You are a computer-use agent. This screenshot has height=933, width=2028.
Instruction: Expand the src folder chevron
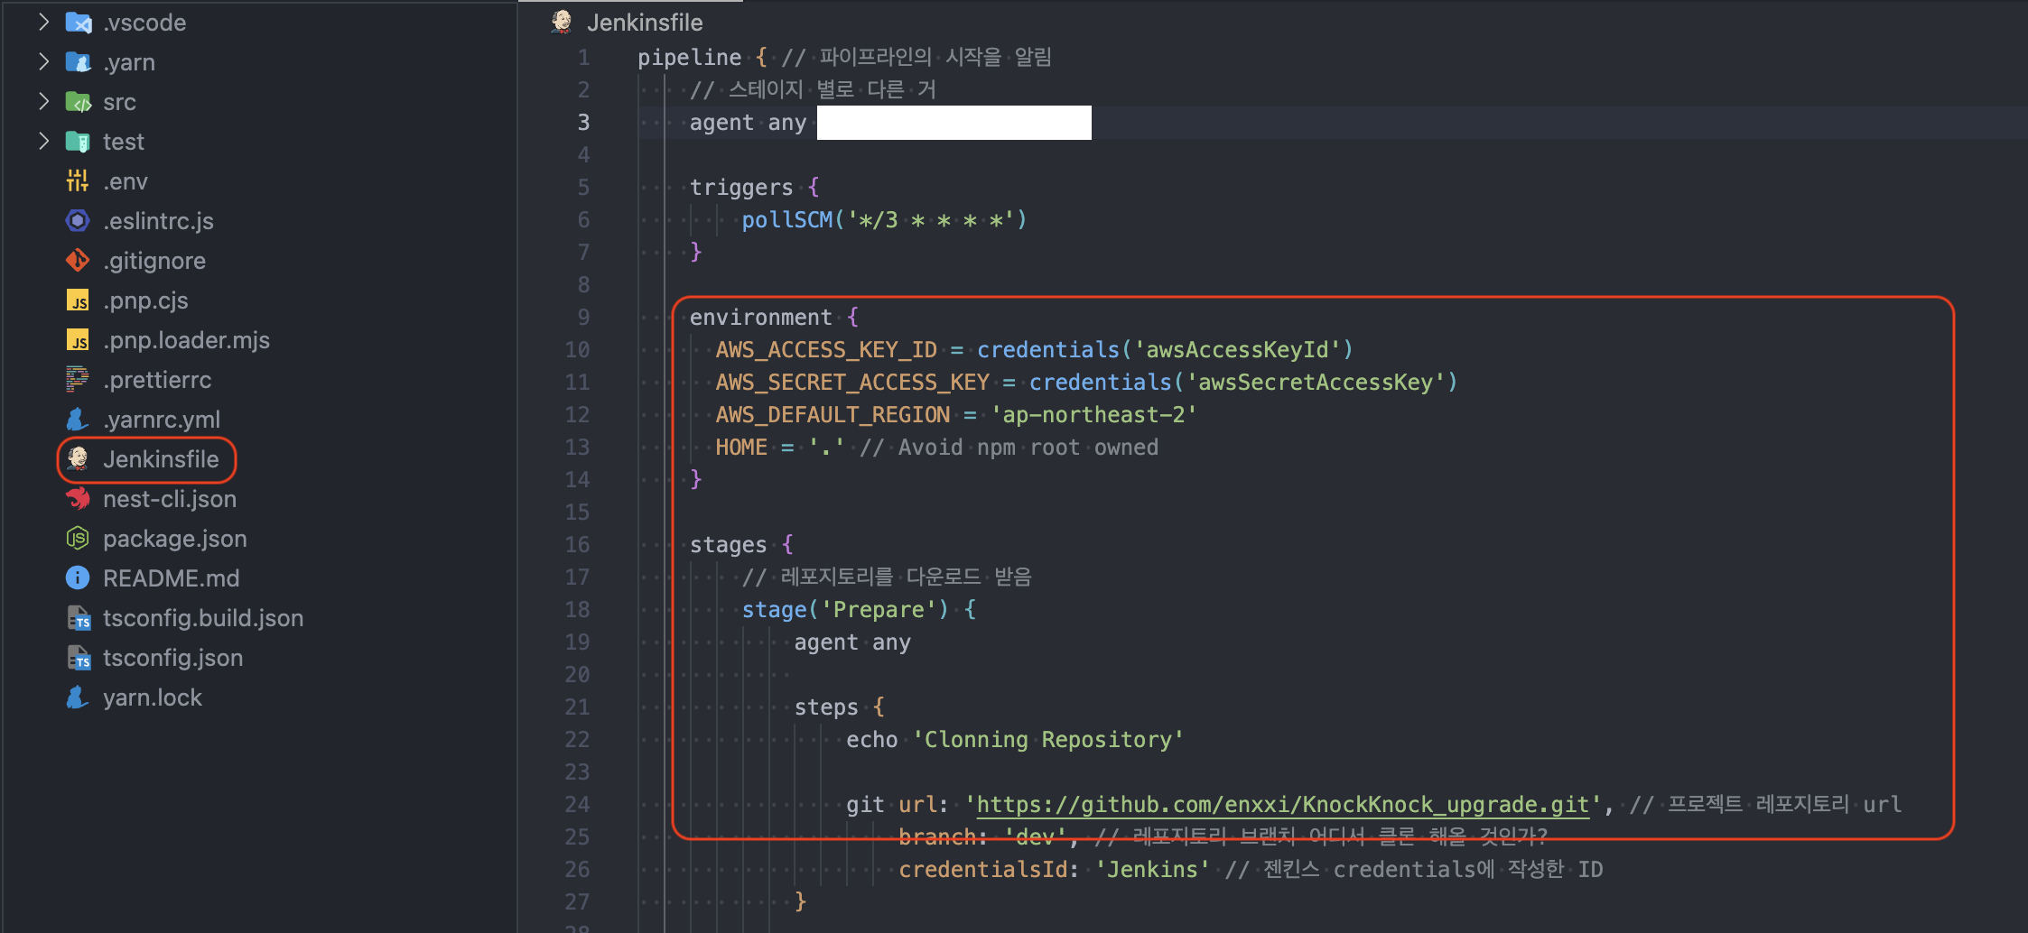43,101
